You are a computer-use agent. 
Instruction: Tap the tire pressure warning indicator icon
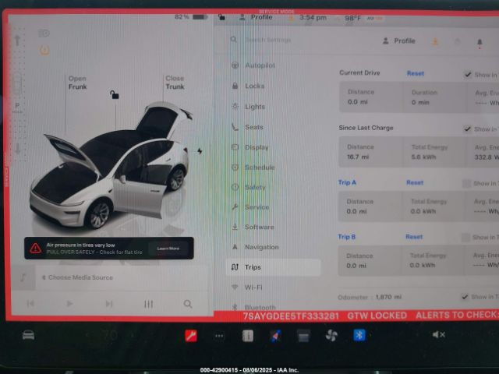point(44,50)
